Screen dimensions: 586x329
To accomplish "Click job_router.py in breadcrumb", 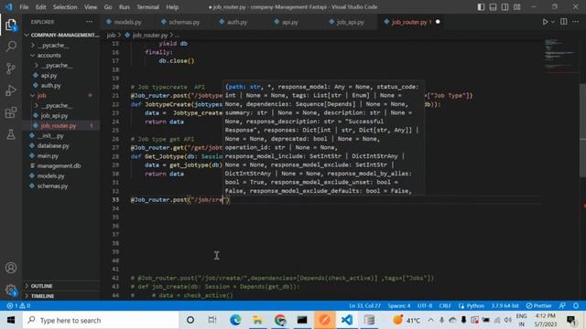I will click(149, 35).
